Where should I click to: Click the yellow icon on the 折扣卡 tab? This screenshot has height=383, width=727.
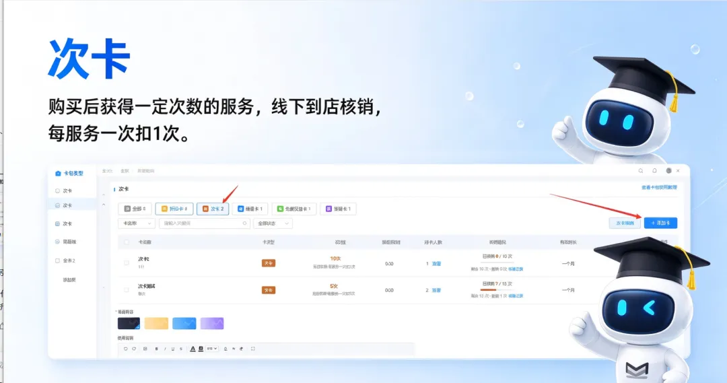[x=164, y=209]
